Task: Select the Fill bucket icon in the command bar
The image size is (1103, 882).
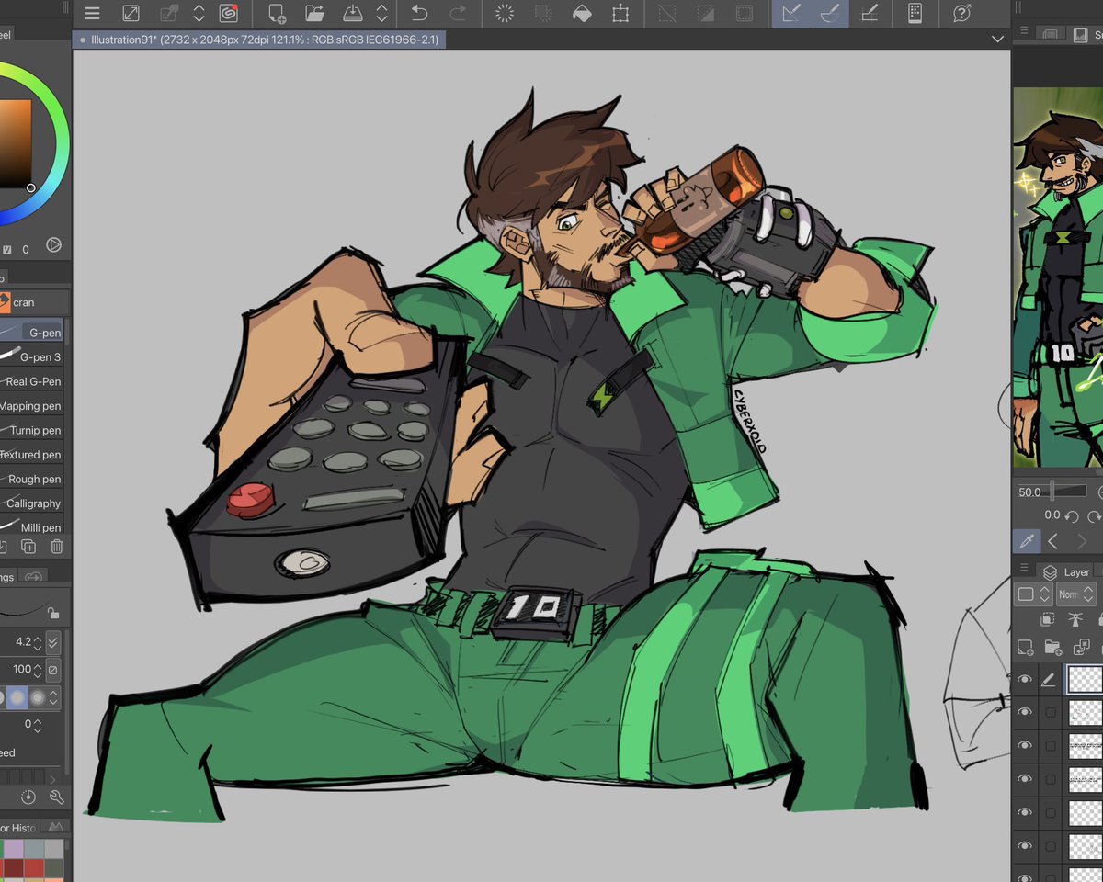Action: coord(582,13)
